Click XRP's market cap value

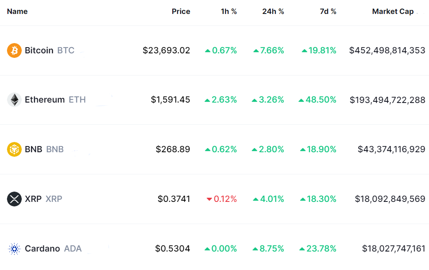click(x=390, y=199)
